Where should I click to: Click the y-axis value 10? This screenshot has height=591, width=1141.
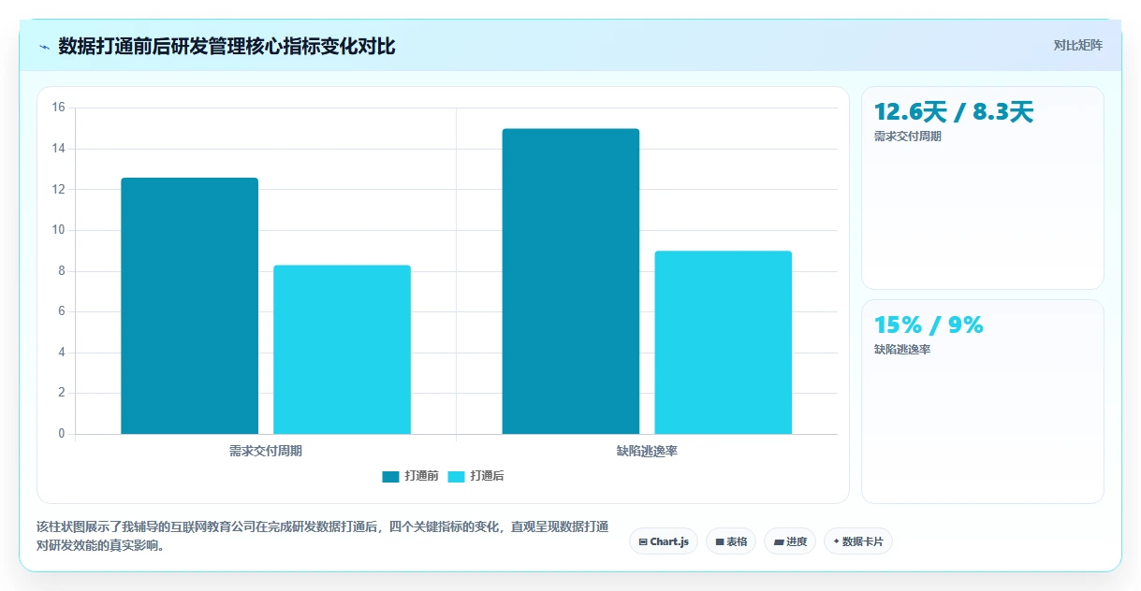coord(58,230)
